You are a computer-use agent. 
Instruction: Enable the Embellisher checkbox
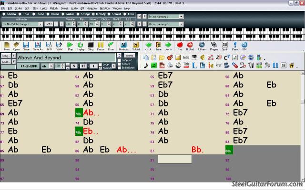pos(119,68)
